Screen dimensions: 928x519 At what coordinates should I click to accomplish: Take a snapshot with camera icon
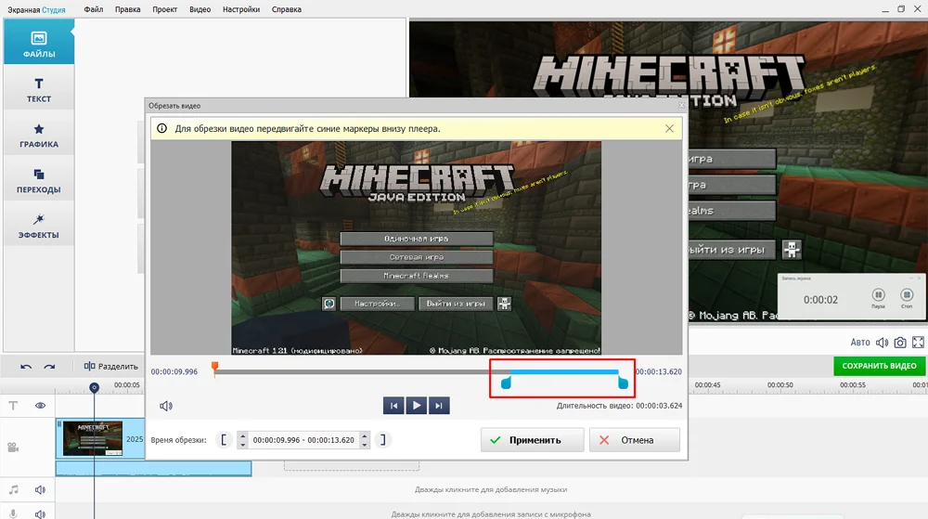click(899, 343)
